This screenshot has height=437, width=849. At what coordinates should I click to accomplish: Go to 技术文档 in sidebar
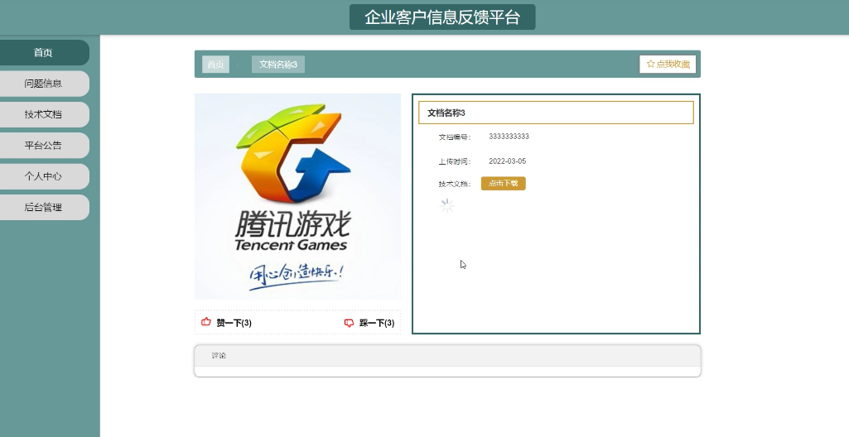coord(43,114)
